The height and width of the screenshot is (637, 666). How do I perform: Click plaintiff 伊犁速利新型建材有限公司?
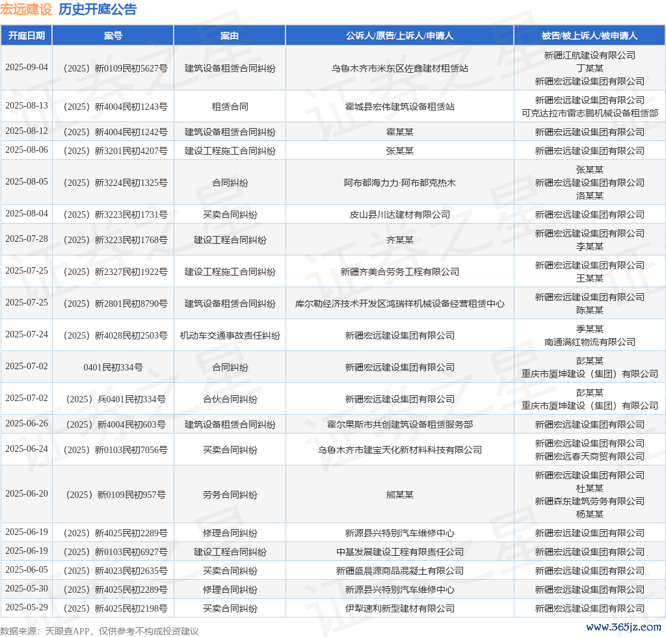(x=399, y=608)
